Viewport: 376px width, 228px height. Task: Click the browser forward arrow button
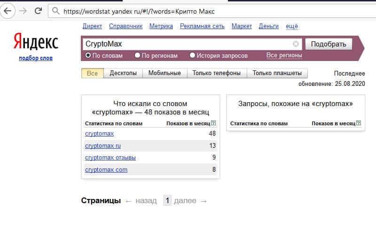click(x=23, y=10)
